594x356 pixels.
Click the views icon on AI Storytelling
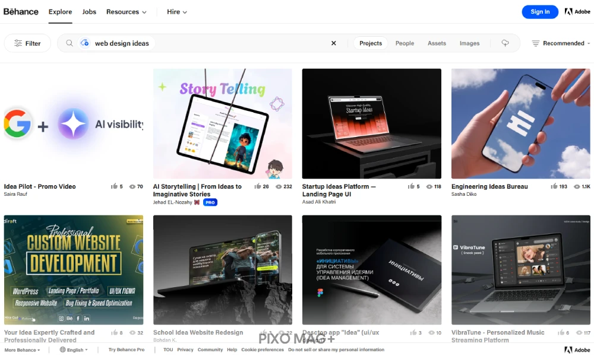pyautogui.click(x=279, y=186)
